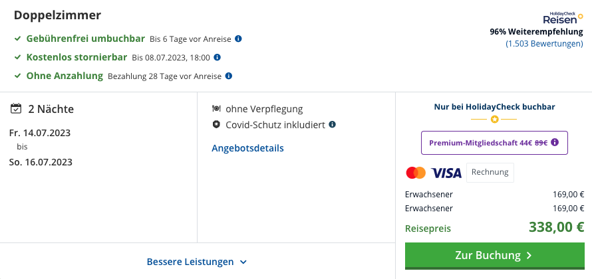This screenshot has height=279, width=592.
Task: Click the 338,00 € Reisepreis total
Action: (557, 227)
